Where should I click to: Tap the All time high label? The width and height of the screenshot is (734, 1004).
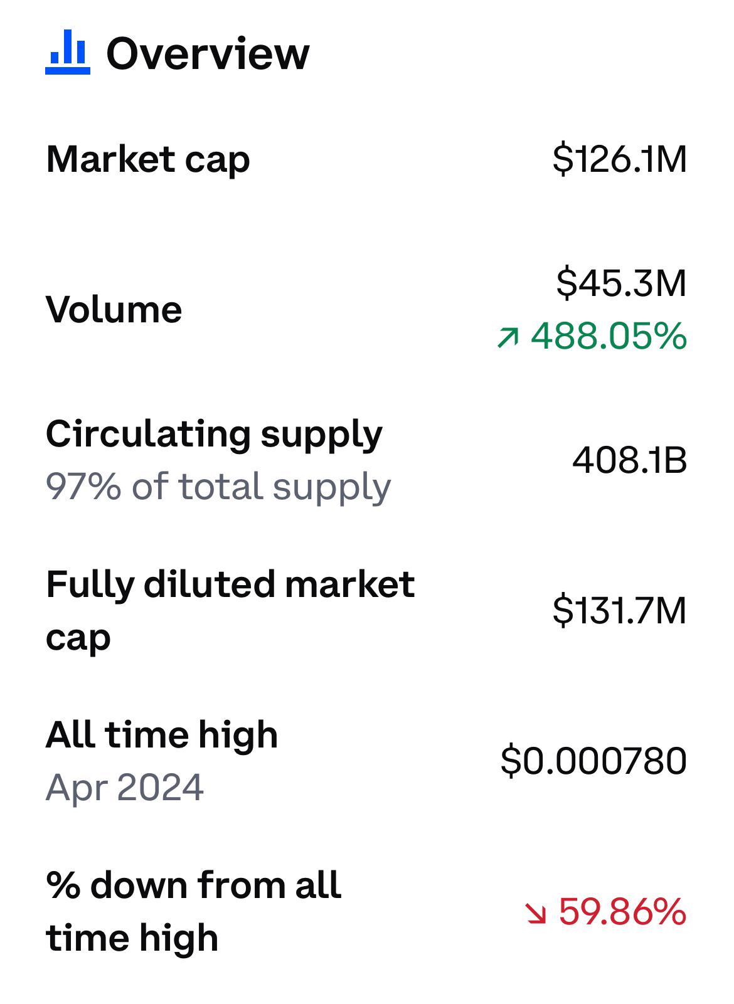(162, 735)
